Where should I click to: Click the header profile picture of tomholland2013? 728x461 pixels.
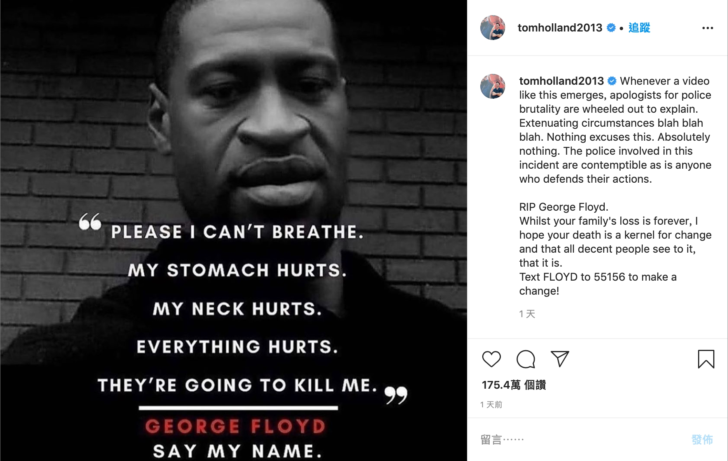[x=493, y=28]
